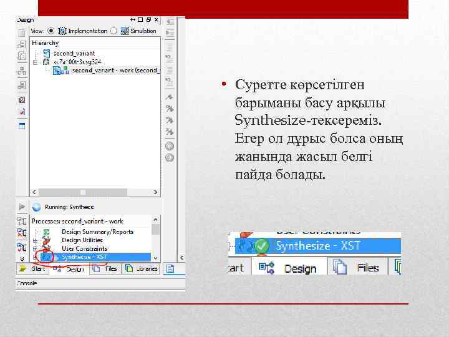
Task: Click the Synthesize - XST process icon
Action: pos(46,256)
